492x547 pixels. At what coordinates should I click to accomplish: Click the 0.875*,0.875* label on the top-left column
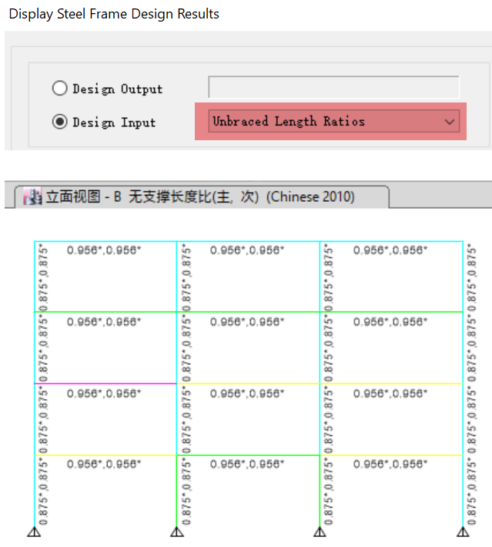coord(43,277)
